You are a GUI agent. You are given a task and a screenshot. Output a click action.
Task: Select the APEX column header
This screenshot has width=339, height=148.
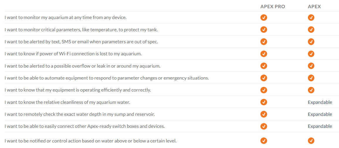click(x=314, y=6)
